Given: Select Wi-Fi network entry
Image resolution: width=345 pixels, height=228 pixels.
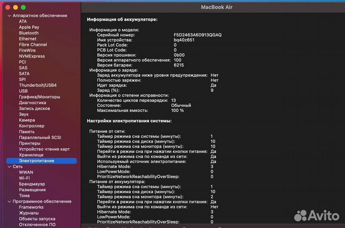Looking at the screenshot, I should [24, 178].
